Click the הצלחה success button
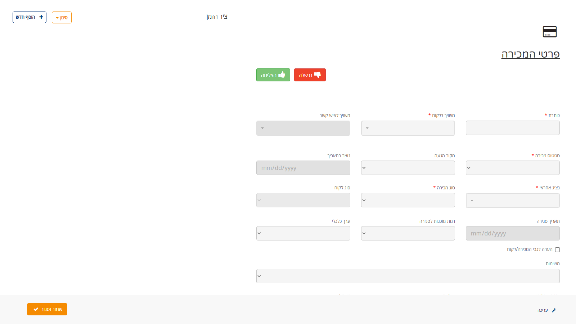This screenshot has height=324, width=576. coord(273,75)
